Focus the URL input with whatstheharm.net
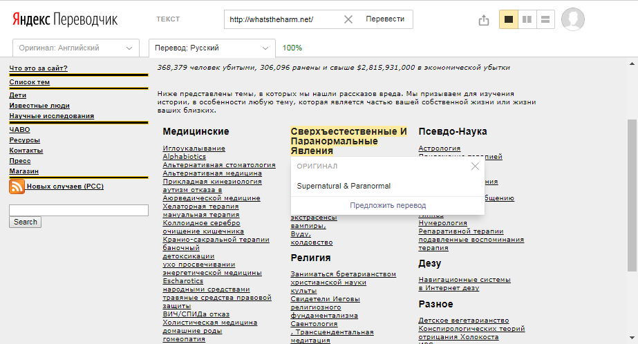 pos(283,19)
